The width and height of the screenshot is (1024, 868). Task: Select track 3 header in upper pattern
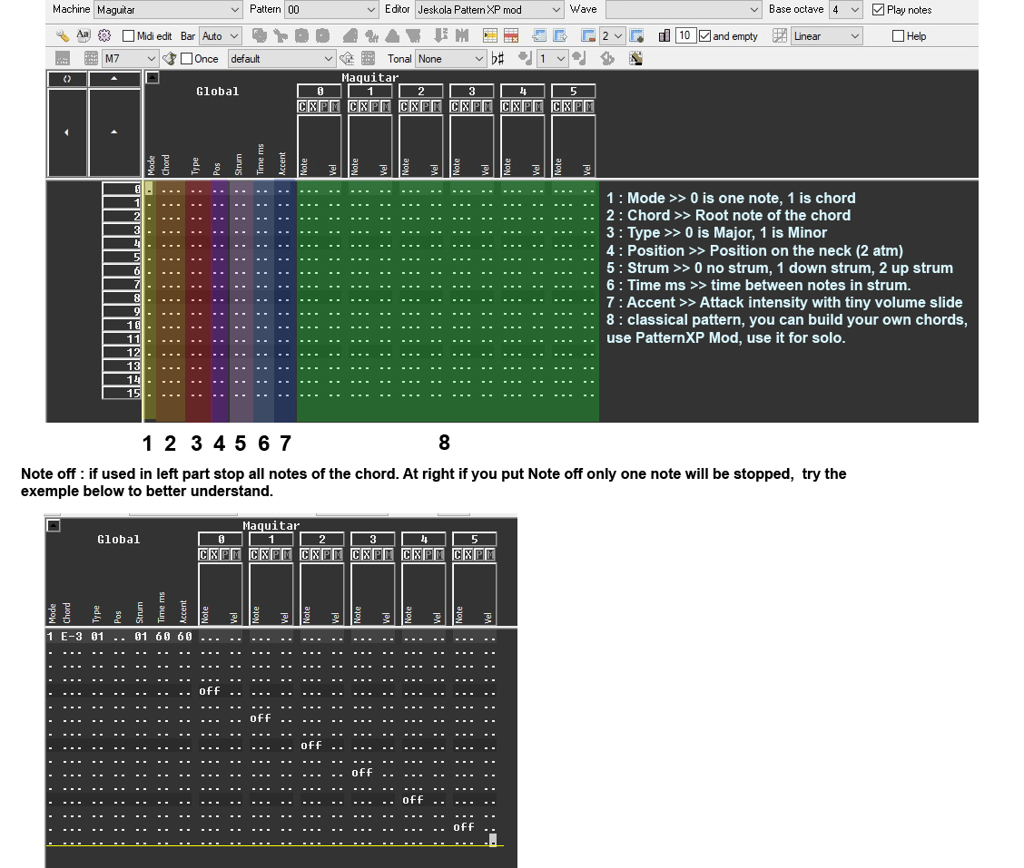[471, 92]
